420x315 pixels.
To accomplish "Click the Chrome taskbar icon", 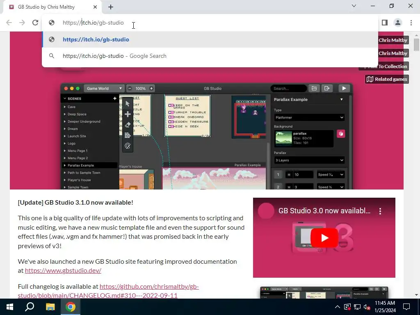I will (x=71, y=307).
